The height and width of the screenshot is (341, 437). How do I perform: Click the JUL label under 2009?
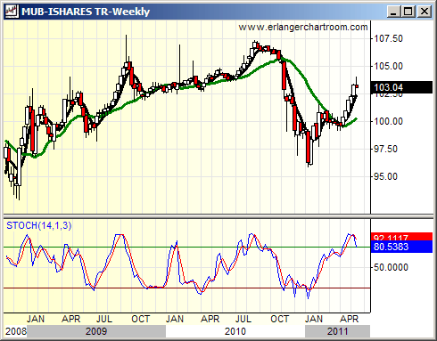coord(104,319)
